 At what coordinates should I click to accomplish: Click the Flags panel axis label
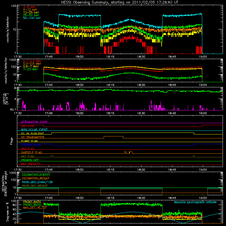(x=12, y=141)
